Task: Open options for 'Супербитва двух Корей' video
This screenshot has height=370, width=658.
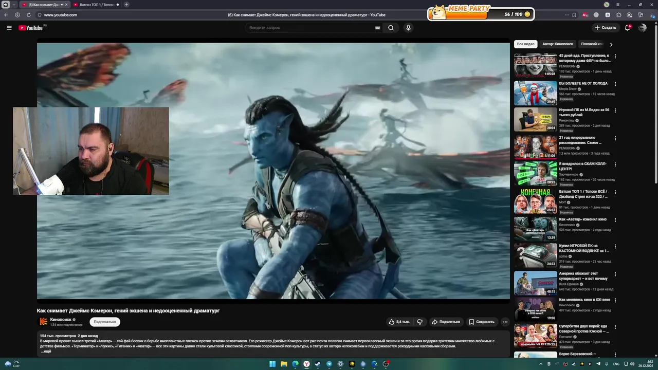Action: click(x=615, y=328)
